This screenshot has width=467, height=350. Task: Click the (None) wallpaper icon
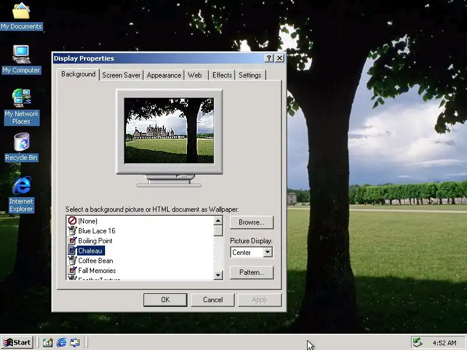click(72, 220)
